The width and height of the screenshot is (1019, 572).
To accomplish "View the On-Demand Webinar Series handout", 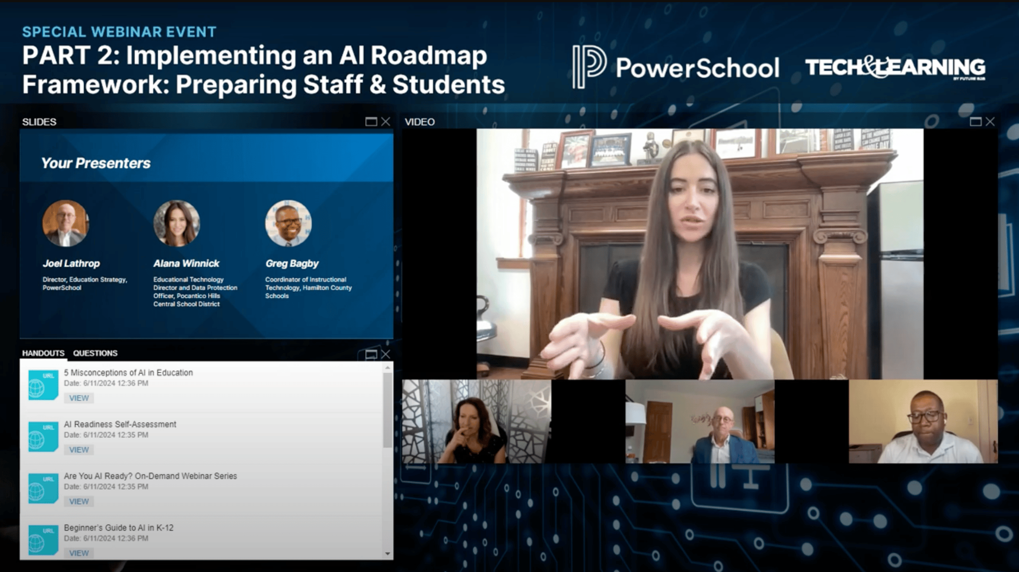I will (79, 502).
